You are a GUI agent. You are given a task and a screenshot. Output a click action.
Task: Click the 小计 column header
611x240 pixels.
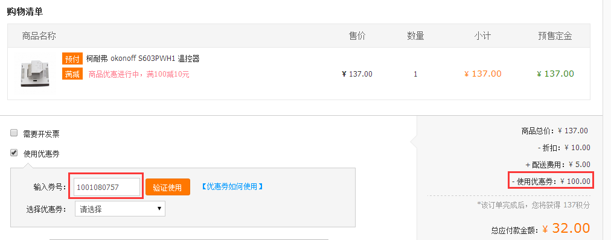click(482, 36)
